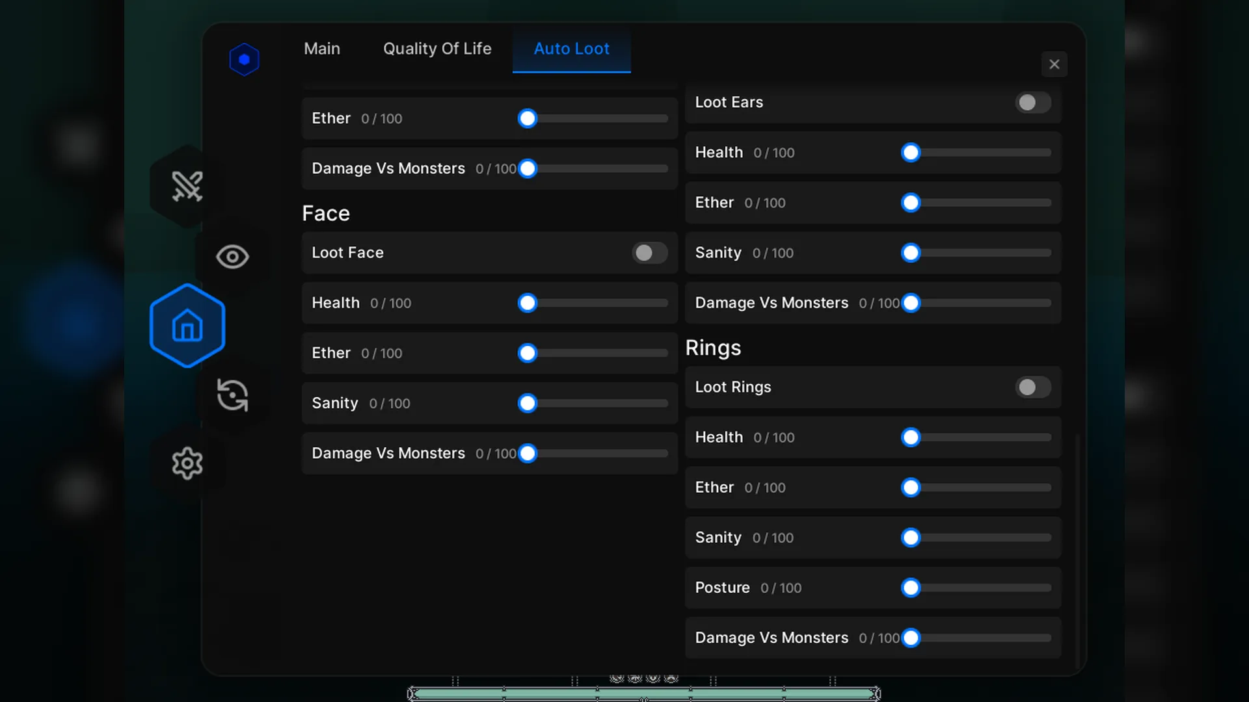This screenshot has width=1249, height=702.
Task: Open the crossed swords combat section
Action: tap(187, 186)
